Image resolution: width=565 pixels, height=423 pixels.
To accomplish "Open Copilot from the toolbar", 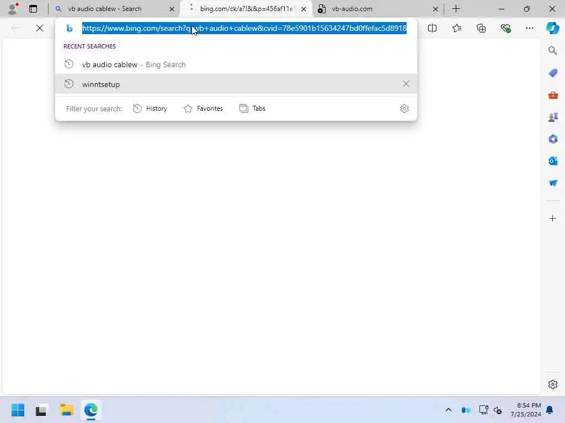I will [553, 28].
